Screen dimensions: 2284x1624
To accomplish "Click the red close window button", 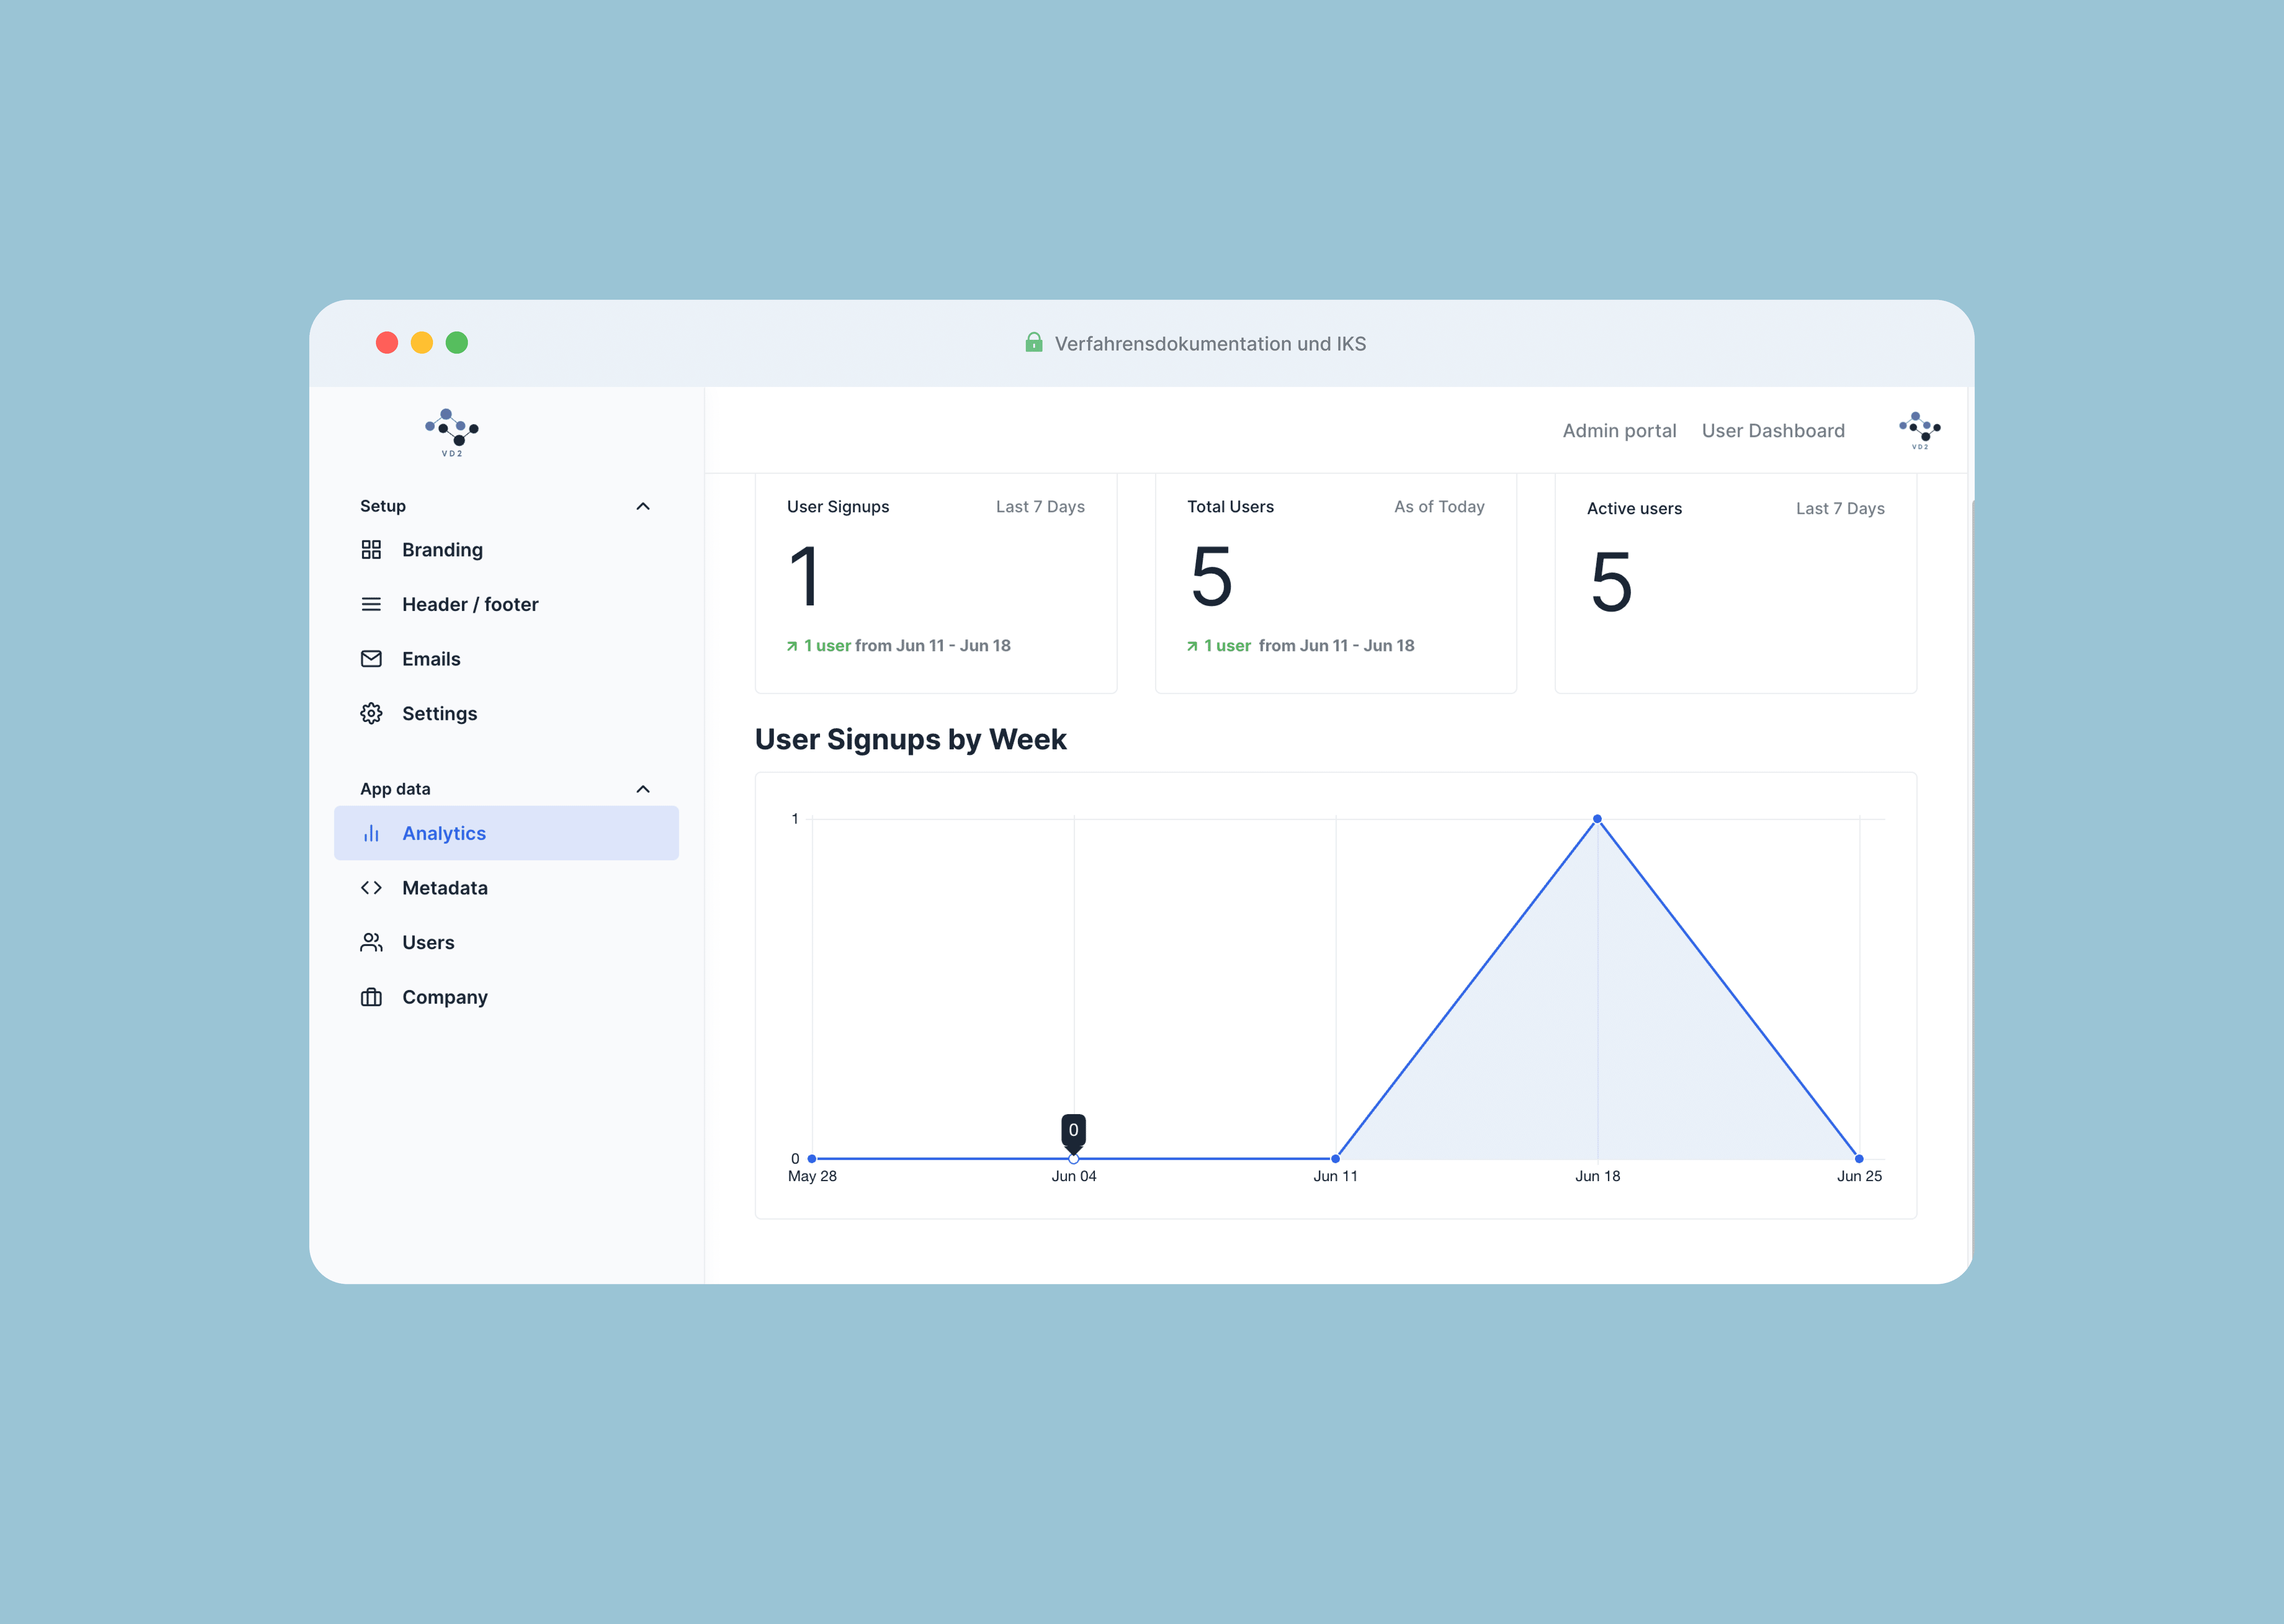I will 387,343.
